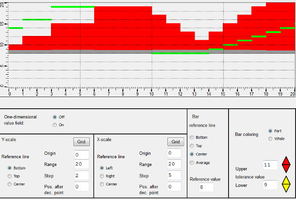296x200 pixels.
Task: Switch bar coloring to Whole
Action: point(270,138)
